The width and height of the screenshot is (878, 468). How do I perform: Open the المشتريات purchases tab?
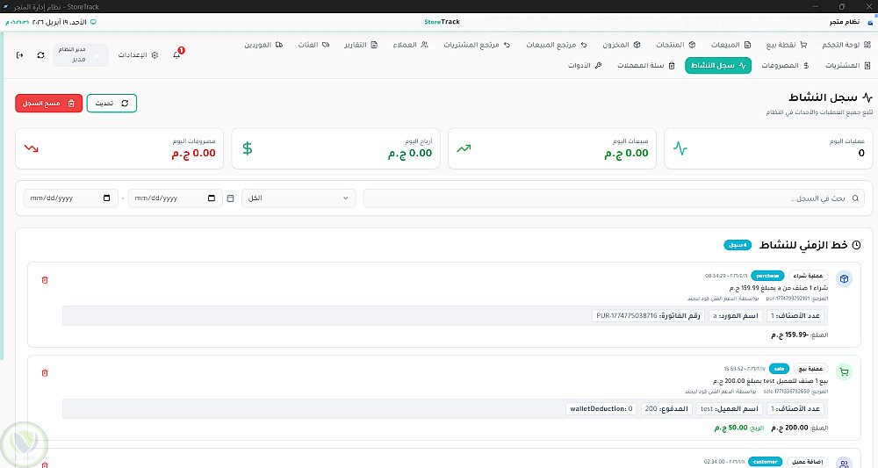pyautogui.click(x=848, y=66)
